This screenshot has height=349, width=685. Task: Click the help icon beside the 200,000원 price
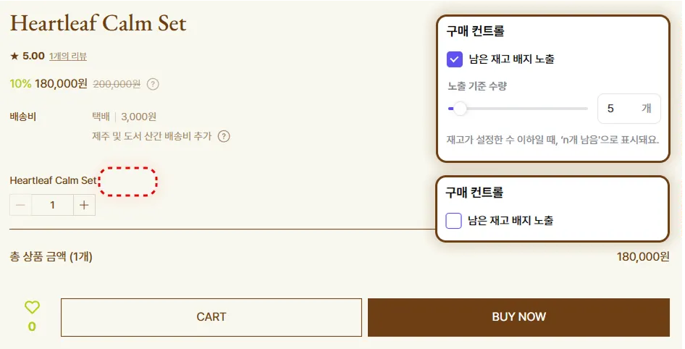coord(153,84)
